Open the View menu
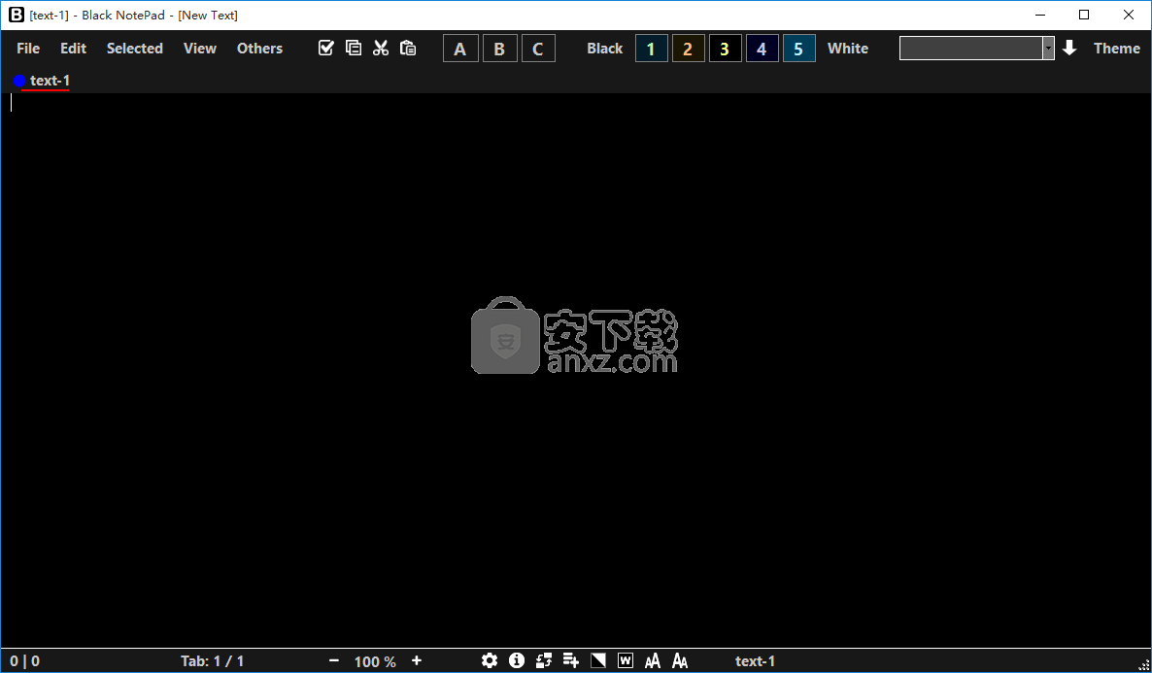The image size is (1152, 673). click(x=200, y=48)
